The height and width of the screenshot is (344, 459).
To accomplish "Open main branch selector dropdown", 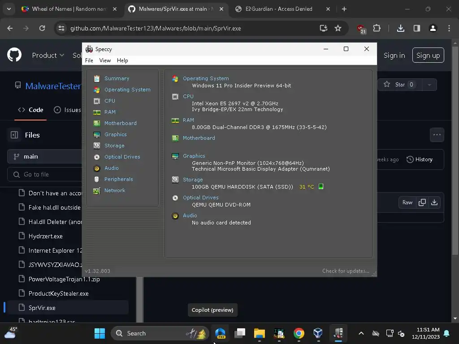I will [x=44, y=156].
